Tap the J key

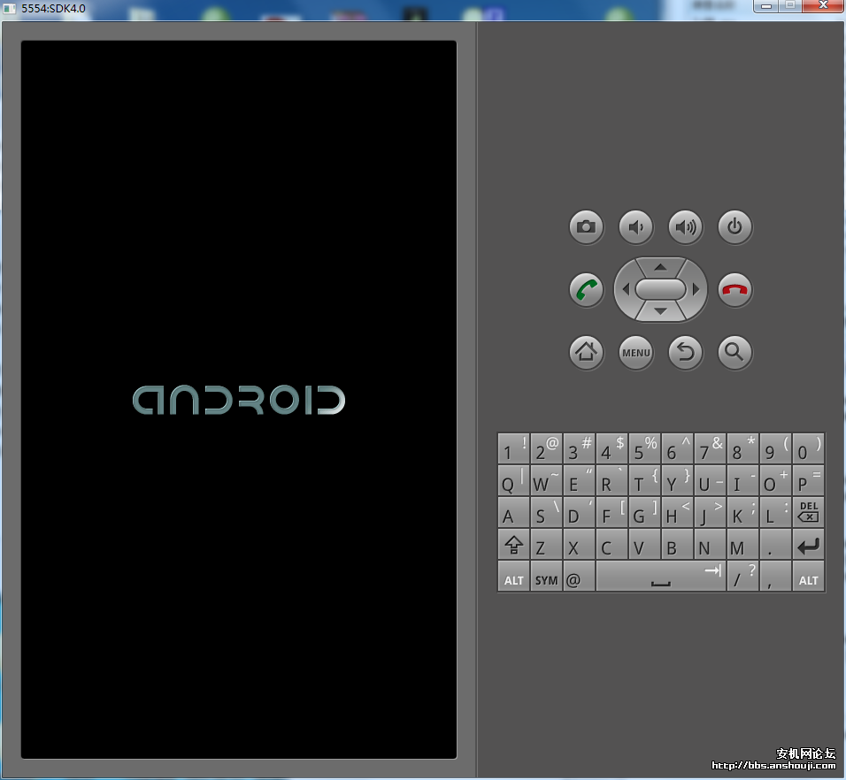tap(710, 512)
